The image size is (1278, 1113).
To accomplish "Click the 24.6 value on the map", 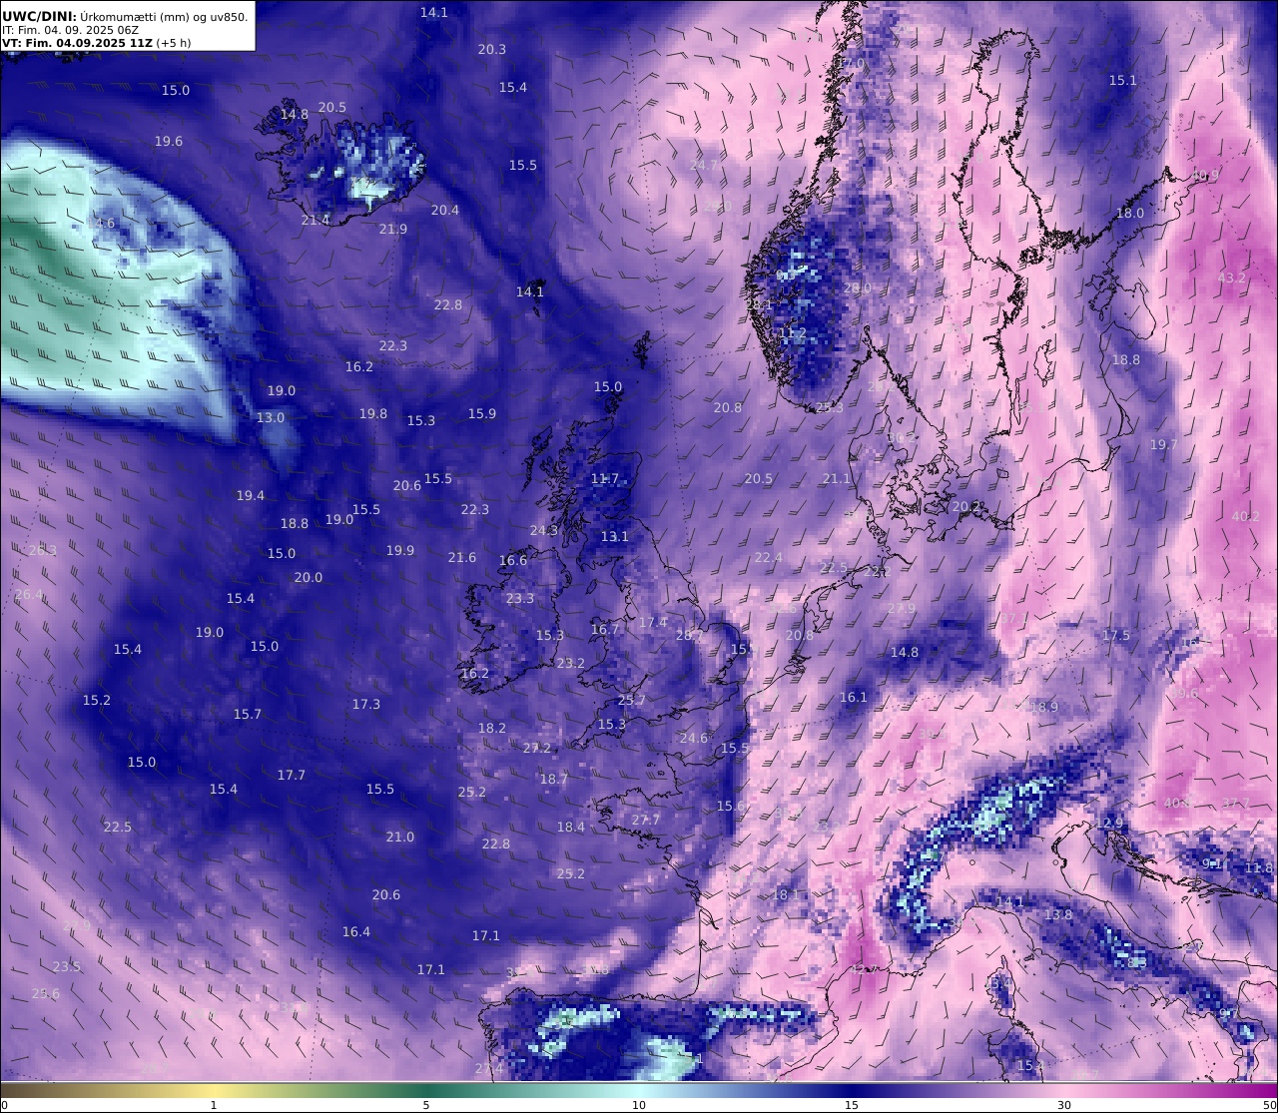I will 694,738.
